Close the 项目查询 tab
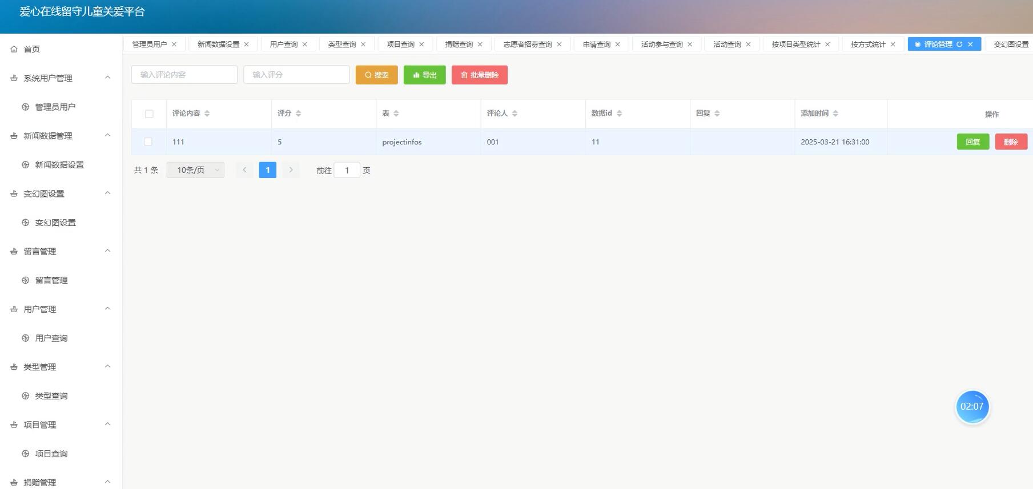This screenshot has width=1033, height=489. coord(422,45)
